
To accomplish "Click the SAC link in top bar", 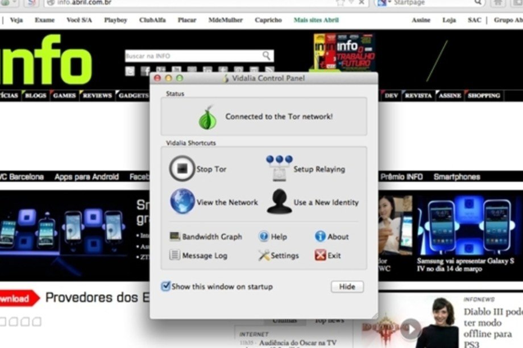I will point(474,20).
